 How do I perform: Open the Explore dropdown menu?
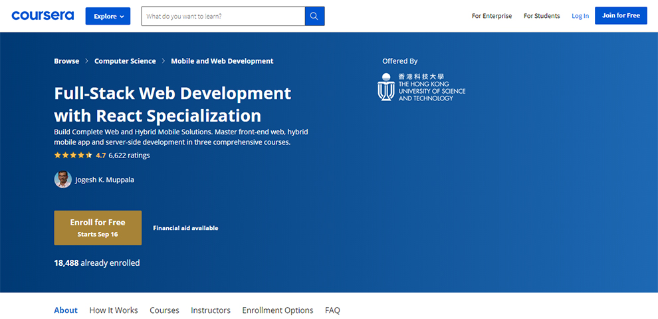click(x=108, y=16)
